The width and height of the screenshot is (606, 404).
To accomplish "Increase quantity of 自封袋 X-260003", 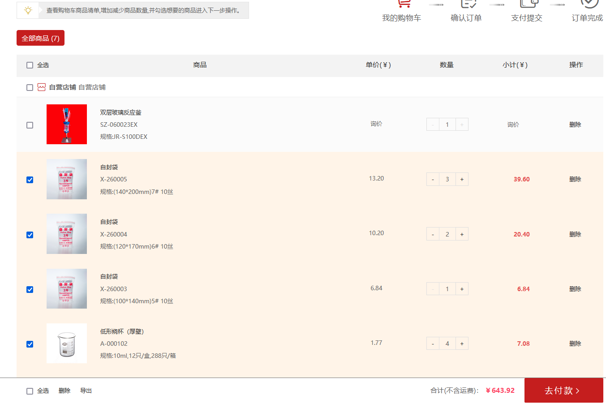I will coord(462,289).
